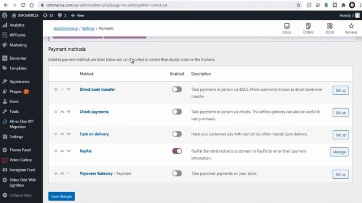
Task: Open the Direct bank transfer method link
Action: (97, 89)
